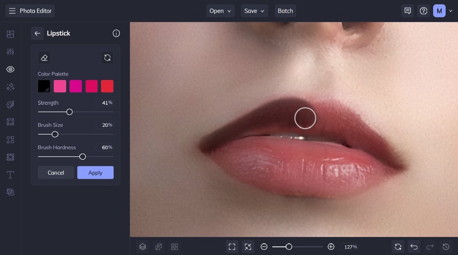
Task: Open the Text tool in sidebar
Action: 10,175
